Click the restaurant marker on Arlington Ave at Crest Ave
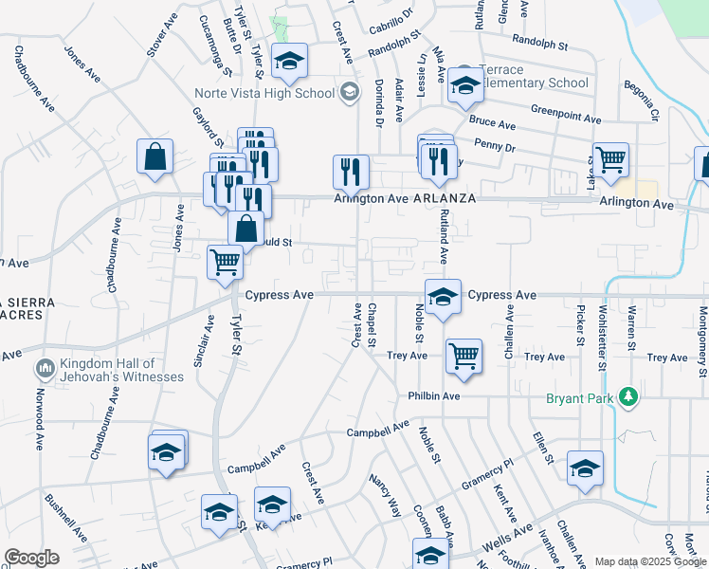 click(x=351, y=172)
